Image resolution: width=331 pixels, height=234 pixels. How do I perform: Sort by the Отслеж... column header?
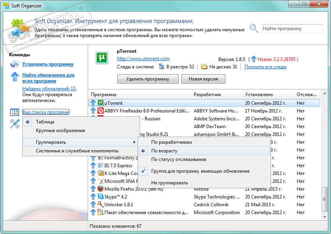coord(307,95)
